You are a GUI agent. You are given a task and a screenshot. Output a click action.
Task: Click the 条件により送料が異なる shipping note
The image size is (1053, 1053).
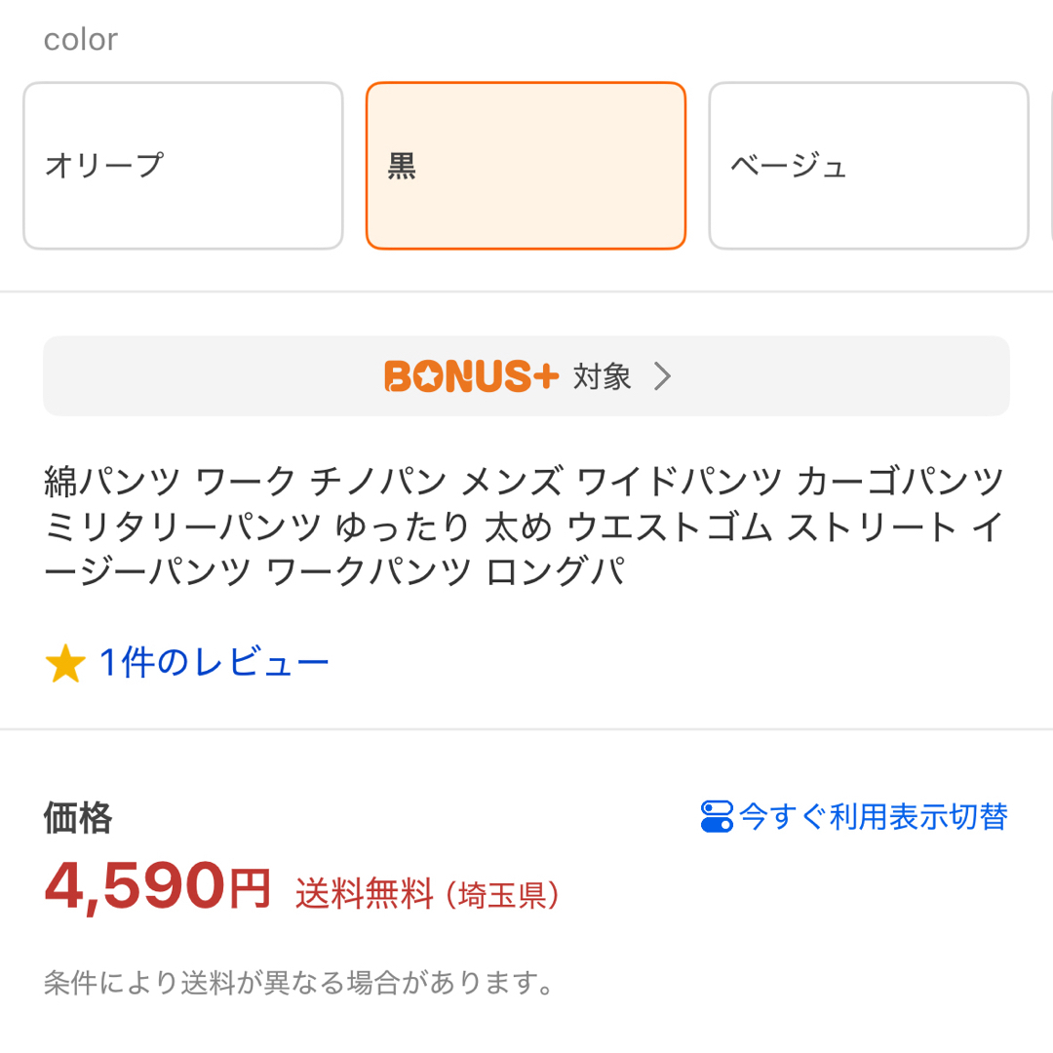[x=299, y=983]
